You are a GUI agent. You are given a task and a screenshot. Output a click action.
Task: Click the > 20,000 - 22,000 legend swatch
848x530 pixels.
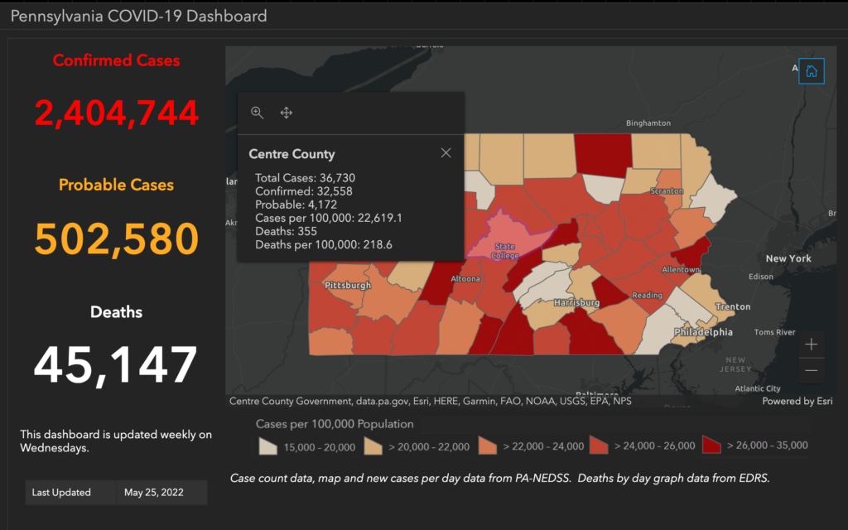pyautogui.click(x=375, y=446)
